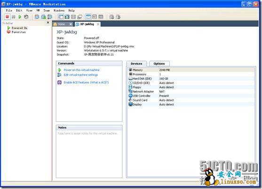This screenshot has width=262, height=189.
Task: Select the Network Adapter device row
Action: pyautogui.click(x=191, y=91)
